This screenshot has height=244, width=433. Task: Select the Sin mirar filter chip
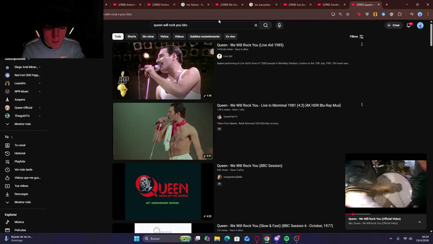coord(148,37)
